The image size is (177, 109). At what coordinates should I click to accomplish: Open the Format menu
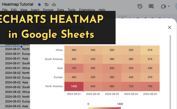(48, 10)
